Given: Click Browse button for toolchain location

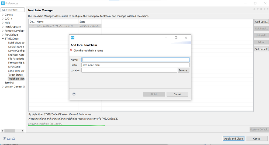Looking at the screenshot, I should pyautogui.click(x=184, y=70).
